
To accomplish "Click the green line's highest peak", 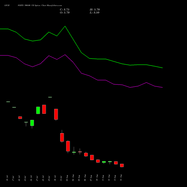I will tap(65, 26).
